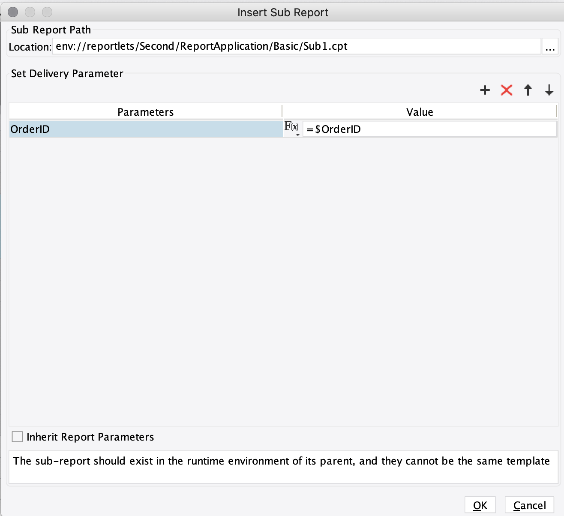This screenshot has height=516, width=564.
Task: Move the OrderID parameter down
Action: 549,90
